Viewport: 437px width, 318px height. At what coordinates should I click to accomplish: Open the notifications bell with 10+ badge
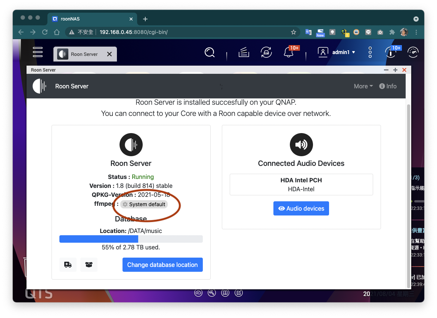289,52
